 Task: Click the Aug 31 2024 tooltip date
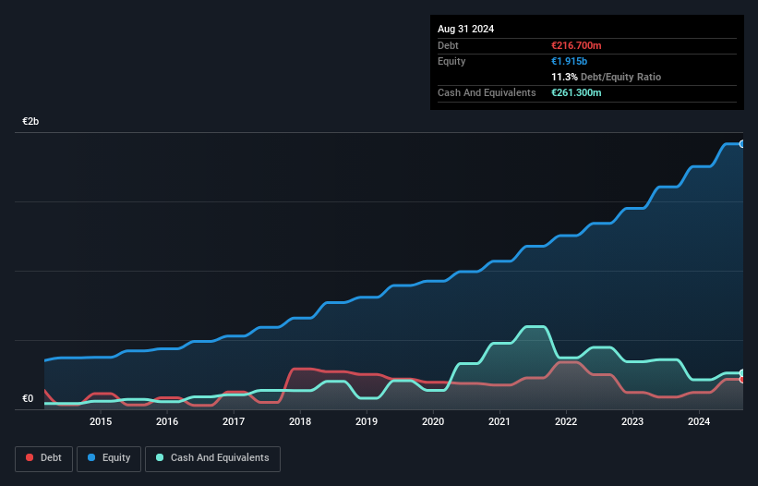(466, 29)
